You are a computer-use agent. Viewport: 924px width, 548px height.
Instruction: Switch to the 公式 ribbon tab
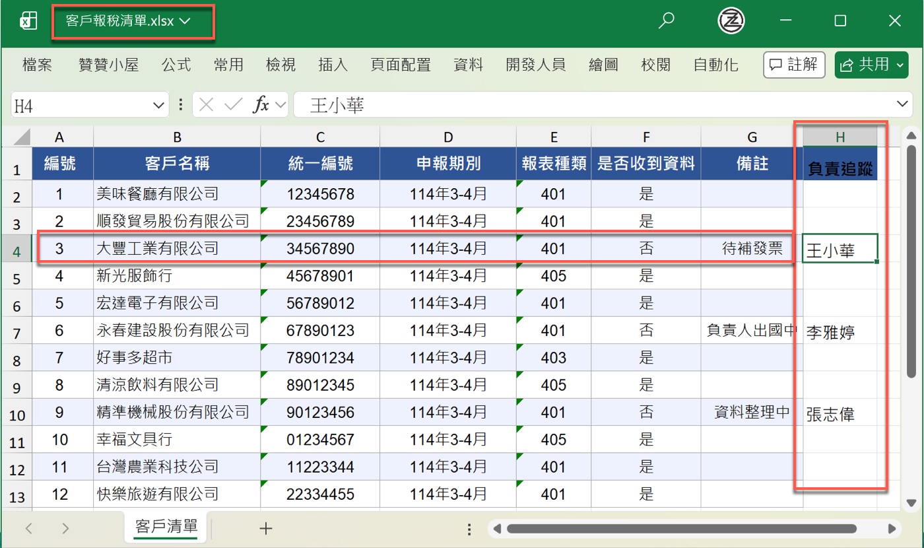click(x=176, y=65)
